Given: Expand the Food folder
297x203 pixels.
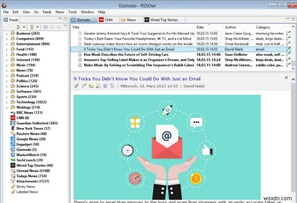Looking at the screenshot, I should point(7,49).
